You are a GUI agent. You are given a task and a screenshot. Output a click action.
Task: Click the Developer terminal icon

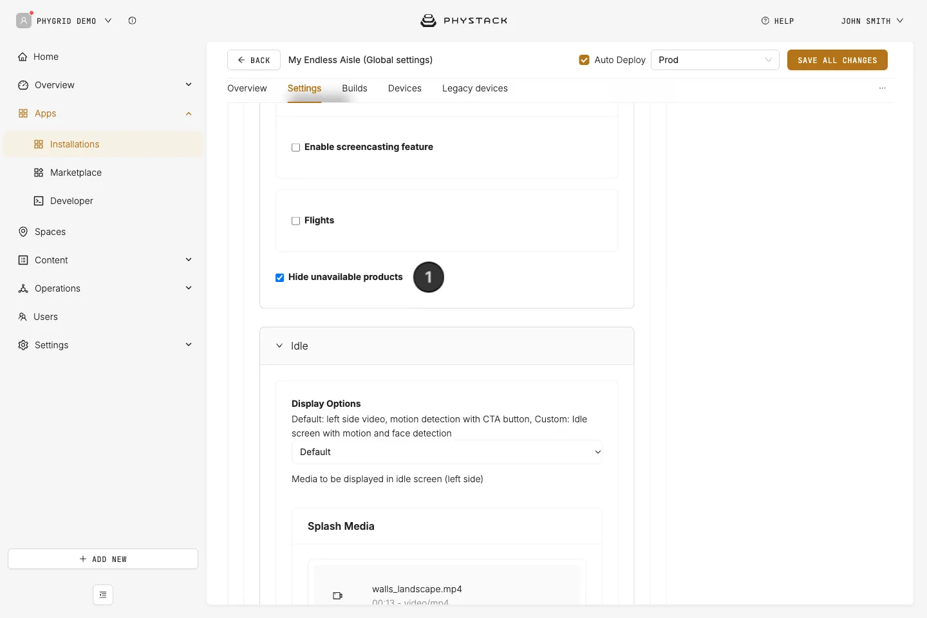coord(39,201)
